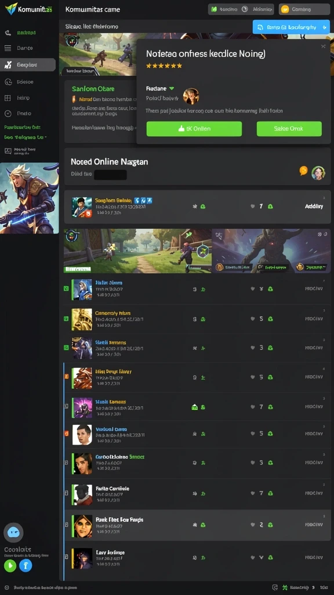The height and width of the screenshot is (595, 334).
Task: Tick the orange checkbox beside Ning Dovyt row
Action: click(x=66, y=377)
